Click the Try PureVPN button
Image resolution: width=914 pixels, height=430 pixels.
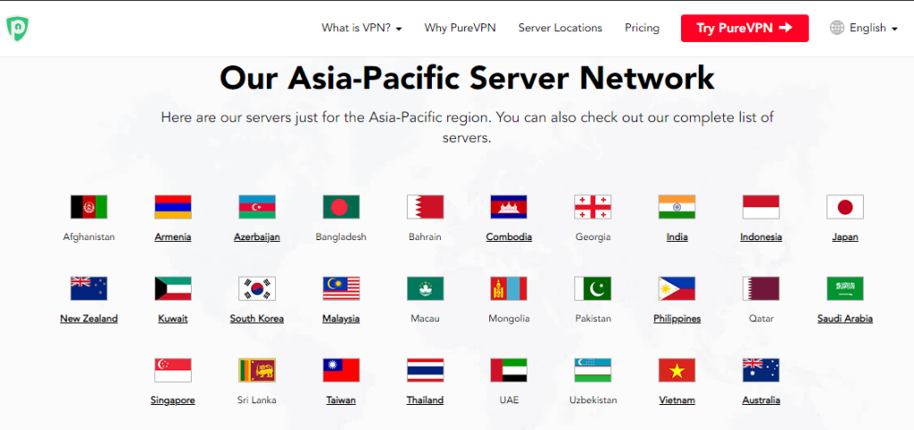(744, 28)
